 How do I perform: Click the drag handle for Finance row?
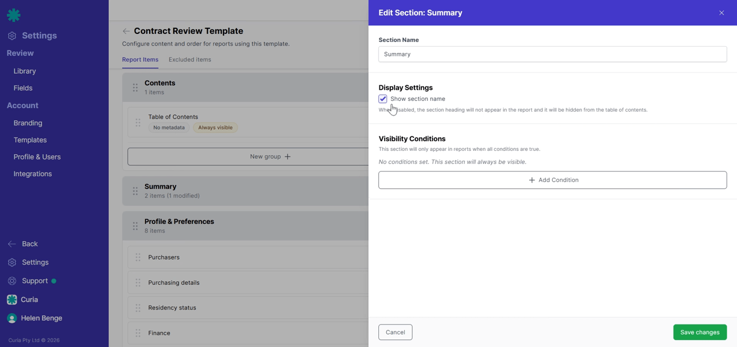(138, 333)
